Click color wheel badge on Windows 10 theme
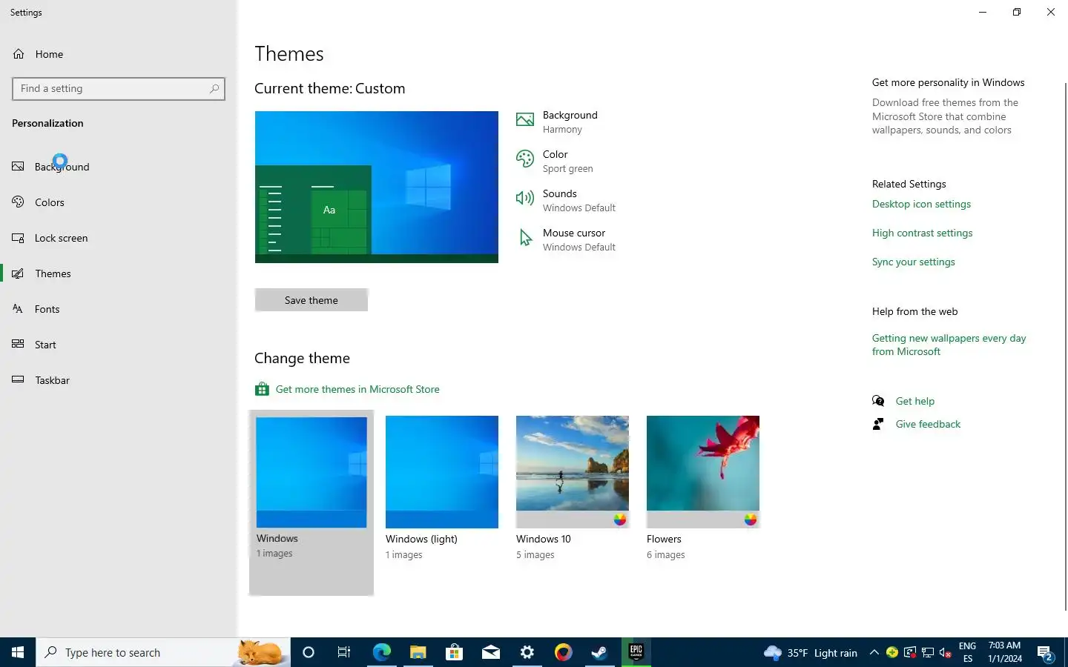This screenshot has height=667, width=1068. coord(620,520)
